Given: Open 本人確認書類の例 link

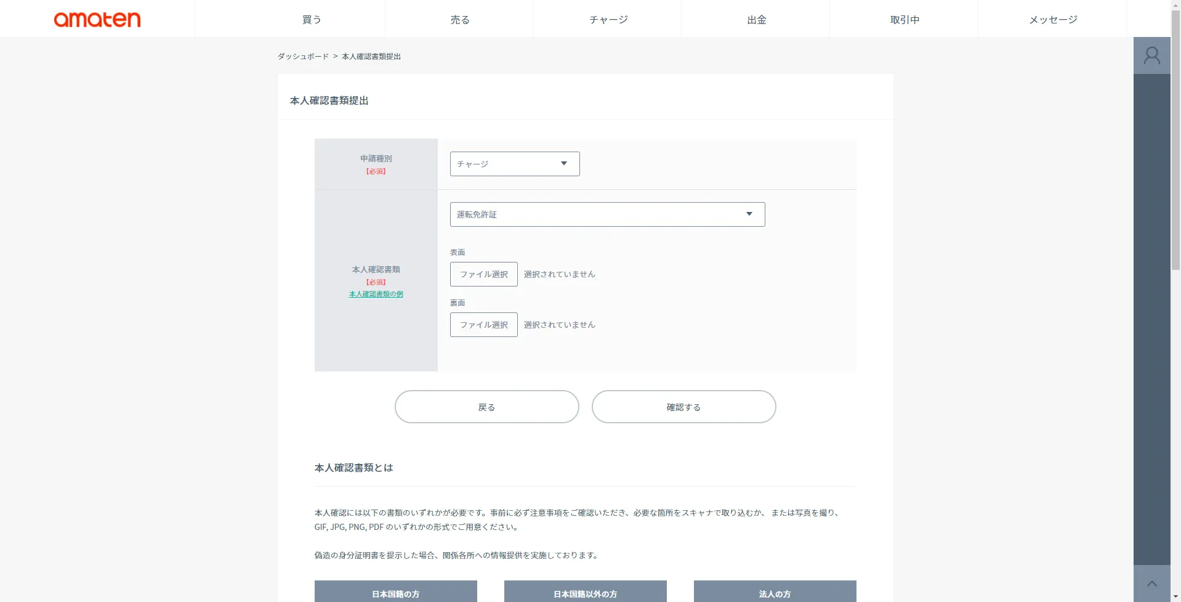Looking at the screenshot, I should click(376, 294).
